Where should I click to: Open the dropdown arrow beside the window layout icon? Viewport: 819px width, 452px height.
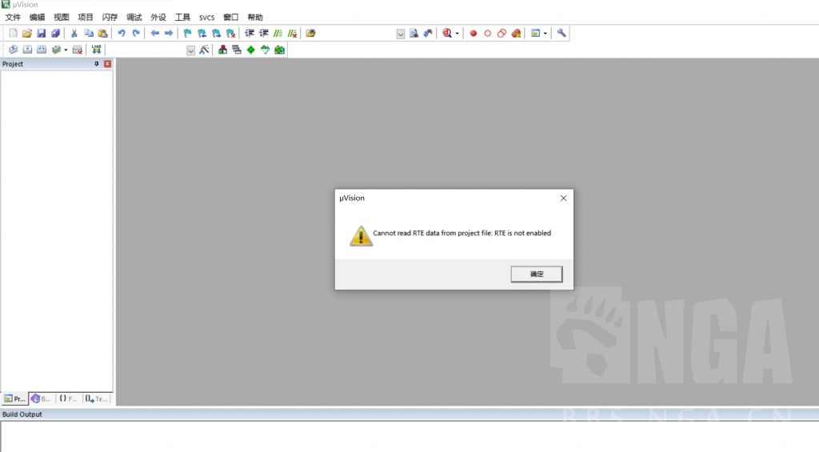pyautogui.click(x=545, y=34)
